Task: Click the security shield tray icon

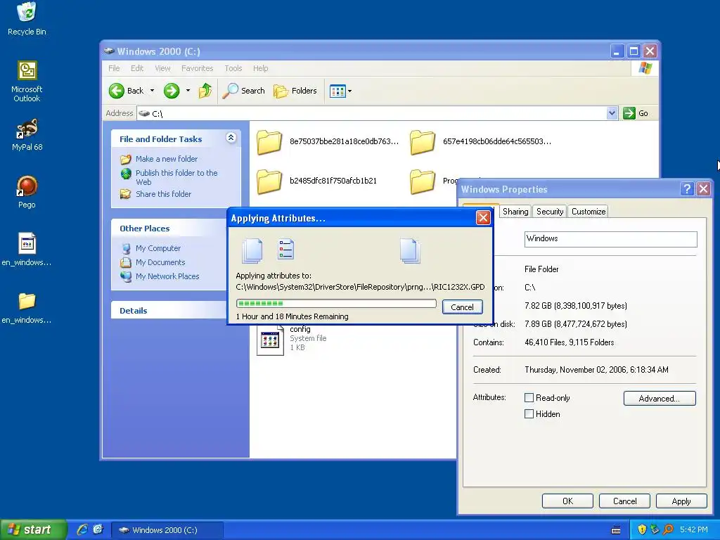Action: (x=642, y=530)
